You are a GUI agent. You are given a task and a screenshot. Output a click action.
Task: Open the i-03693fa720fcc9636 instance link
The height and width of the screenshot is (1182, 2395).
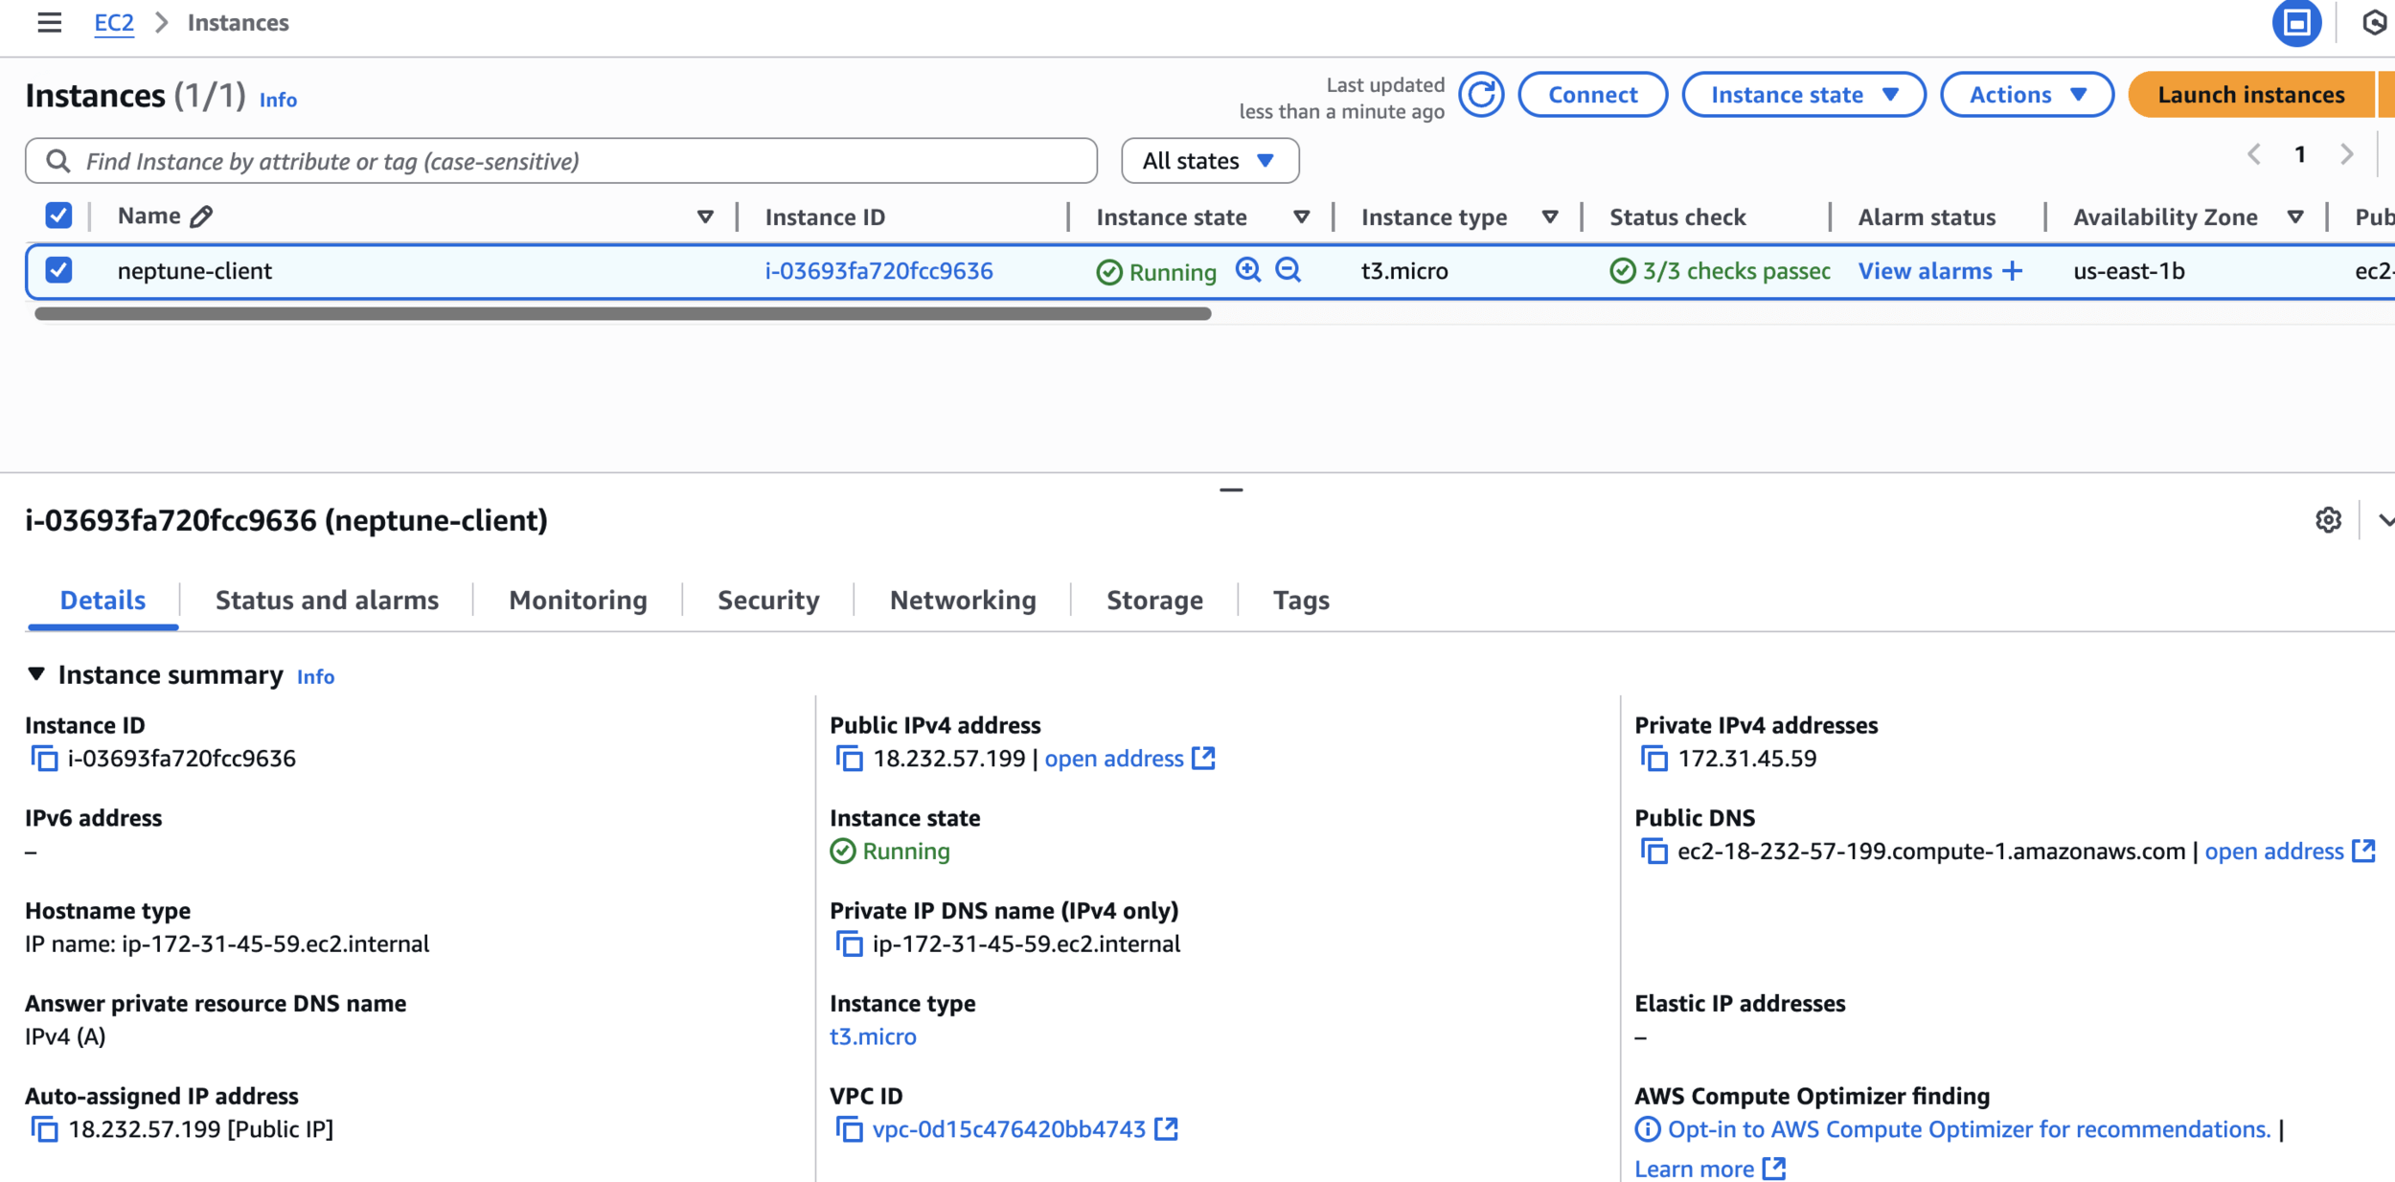click(878, 271)
